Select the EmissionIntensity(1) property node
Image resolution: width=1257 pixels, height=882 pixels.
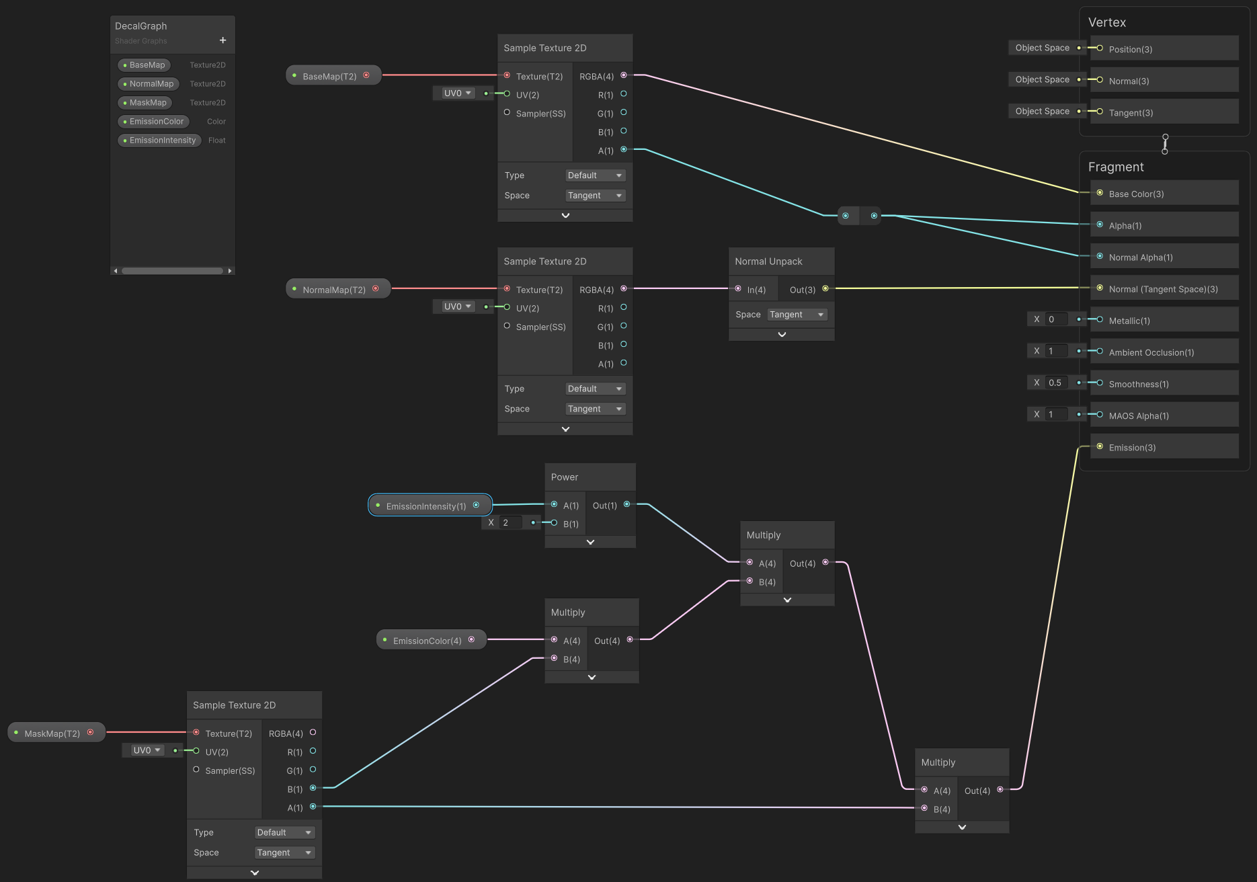[x=430, y=506]
